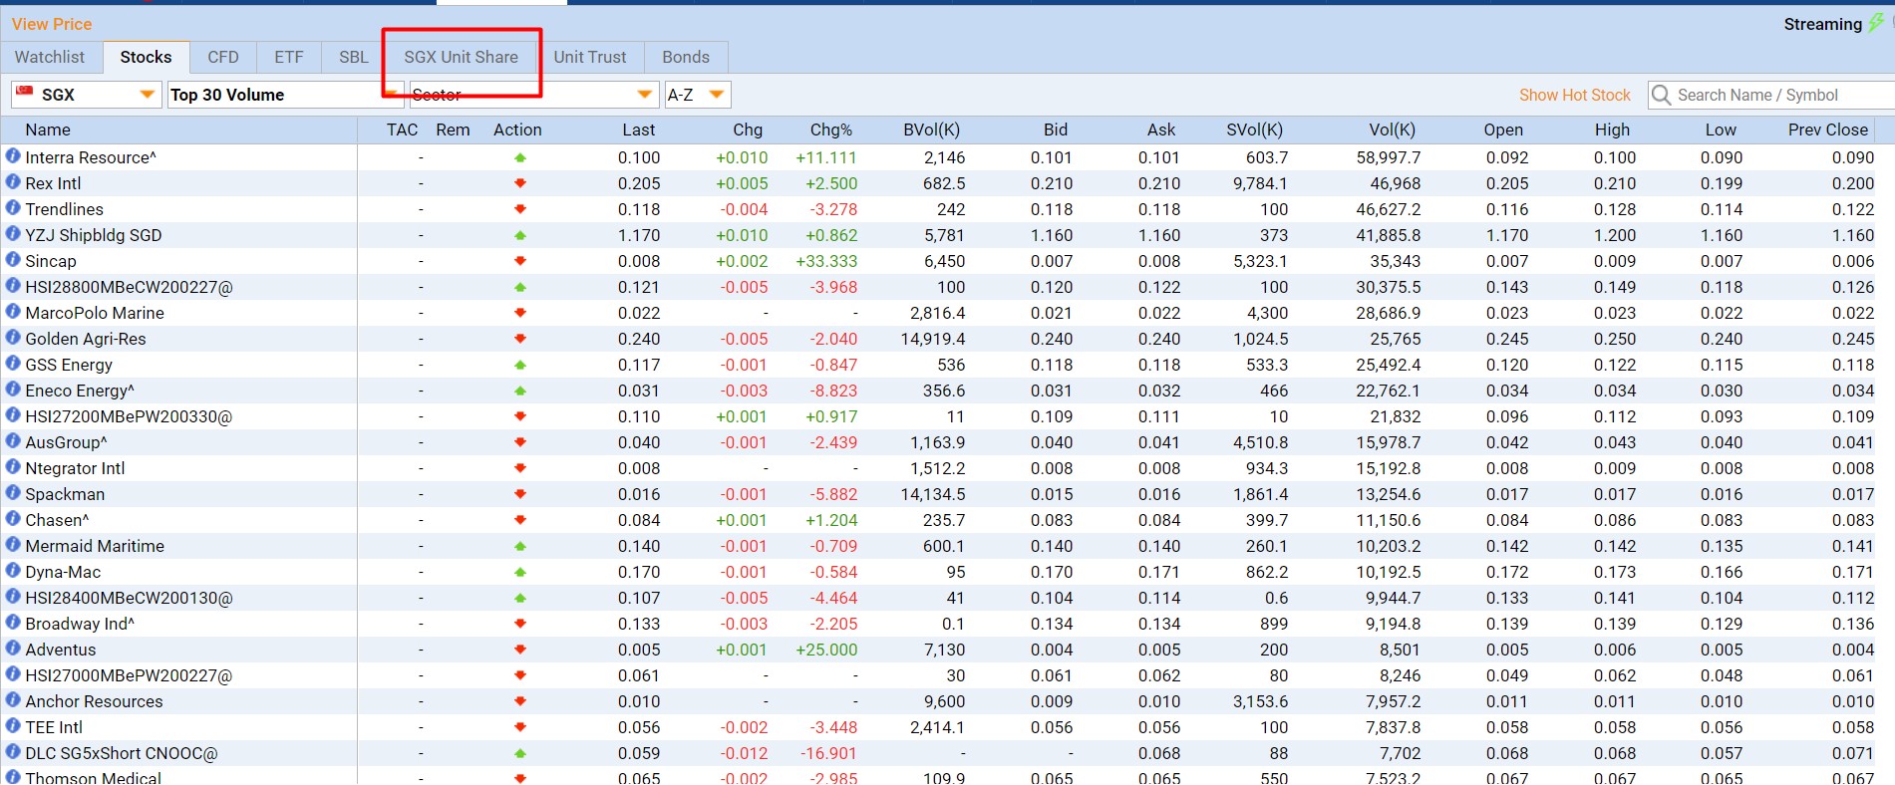Select the Stocks tab
The height and width of the screenshot is (785, 1895).
click(x=146, y=57)
